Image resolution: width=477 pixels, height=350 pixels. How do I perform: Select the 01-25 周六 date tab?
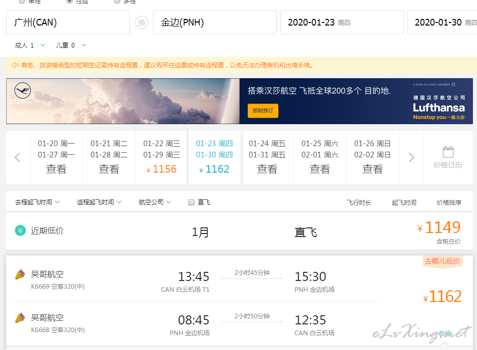[320, 157]
